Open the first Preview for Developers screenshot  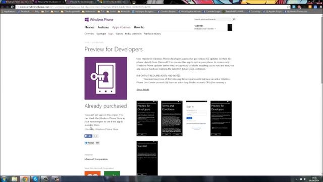pyautogui.click(x=147, y=118)
